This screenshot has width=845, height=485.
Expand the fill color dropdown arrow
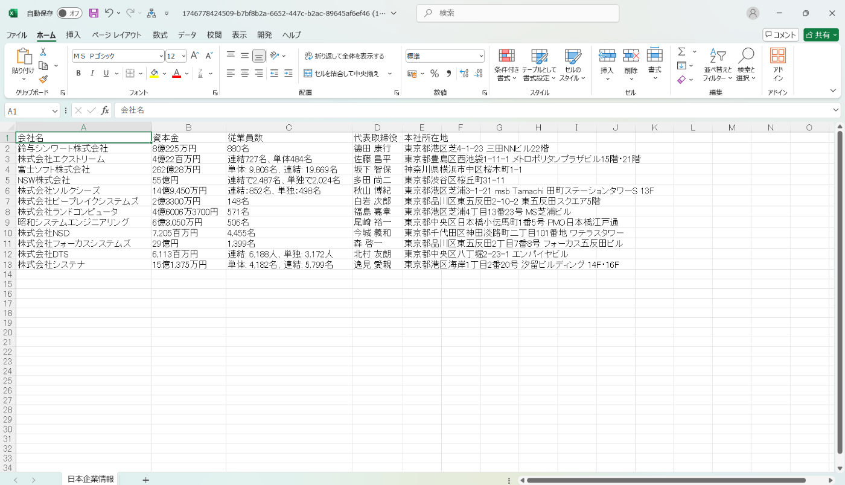(x=163, y=74)
